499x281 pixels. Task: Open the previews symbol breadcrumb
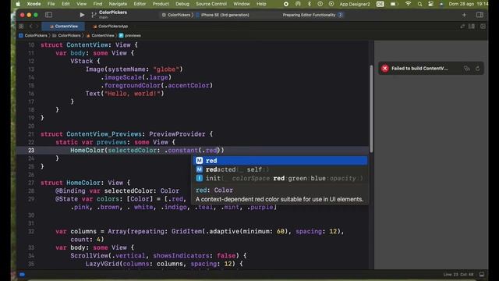tap(130, 35)
